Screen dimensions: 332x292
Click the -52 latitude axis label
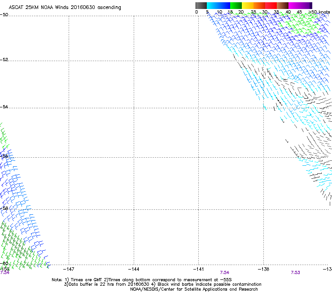4,60
